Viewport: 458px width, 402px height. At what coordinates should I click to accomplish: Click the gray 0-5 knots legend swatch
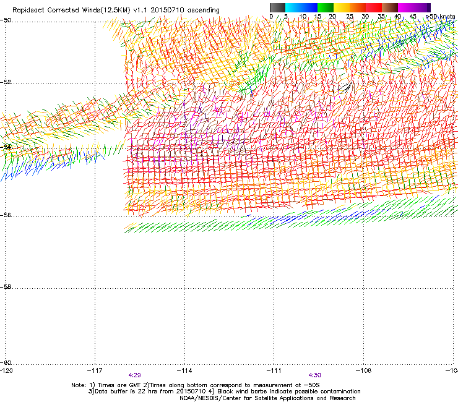277,7
